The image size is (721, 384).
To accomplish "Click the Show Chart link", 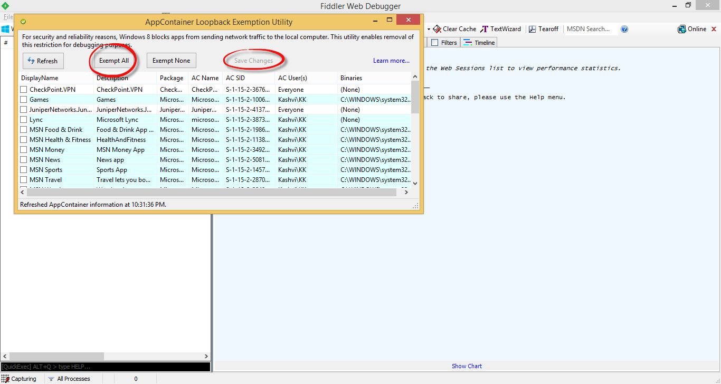I will (x=467, y=366).
